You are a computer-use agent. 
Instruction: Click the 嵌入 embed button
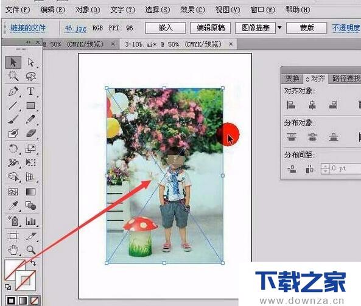click(x=166, y=28)
